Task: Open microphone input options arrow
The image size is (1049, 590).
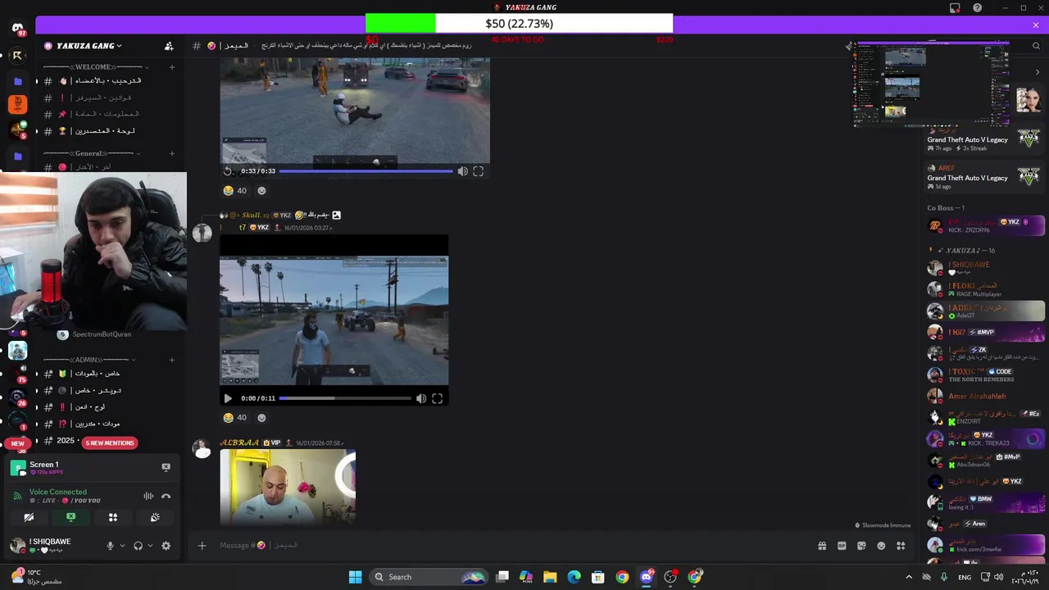Action: [122, 546]
